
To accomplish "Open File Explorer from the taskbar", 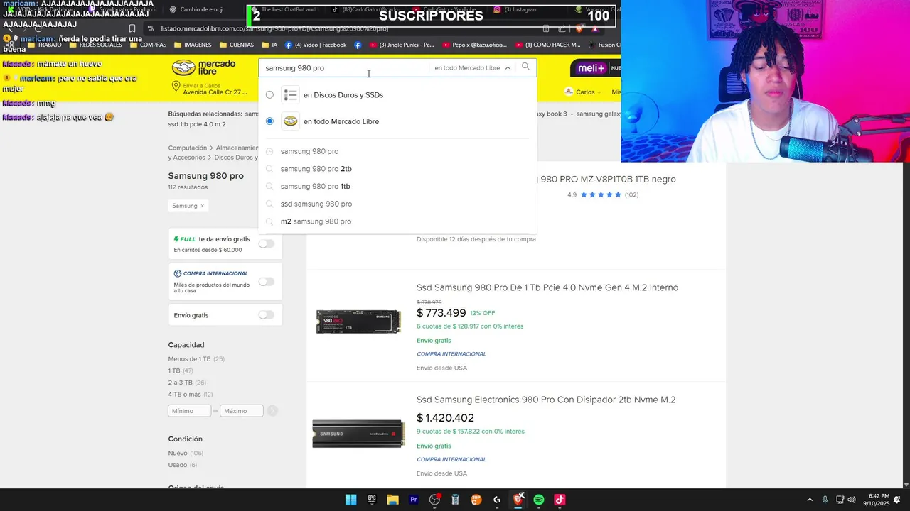I will (392, 500).
